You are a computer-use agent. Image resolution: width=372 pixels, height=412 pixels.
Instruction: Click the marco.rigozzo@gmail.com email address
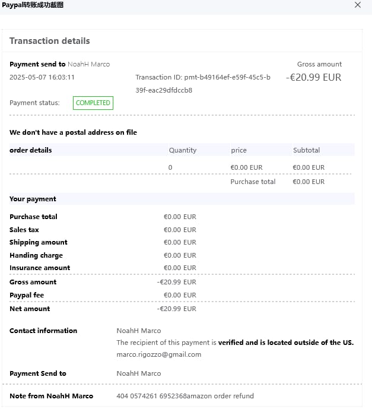coord(158,354)
